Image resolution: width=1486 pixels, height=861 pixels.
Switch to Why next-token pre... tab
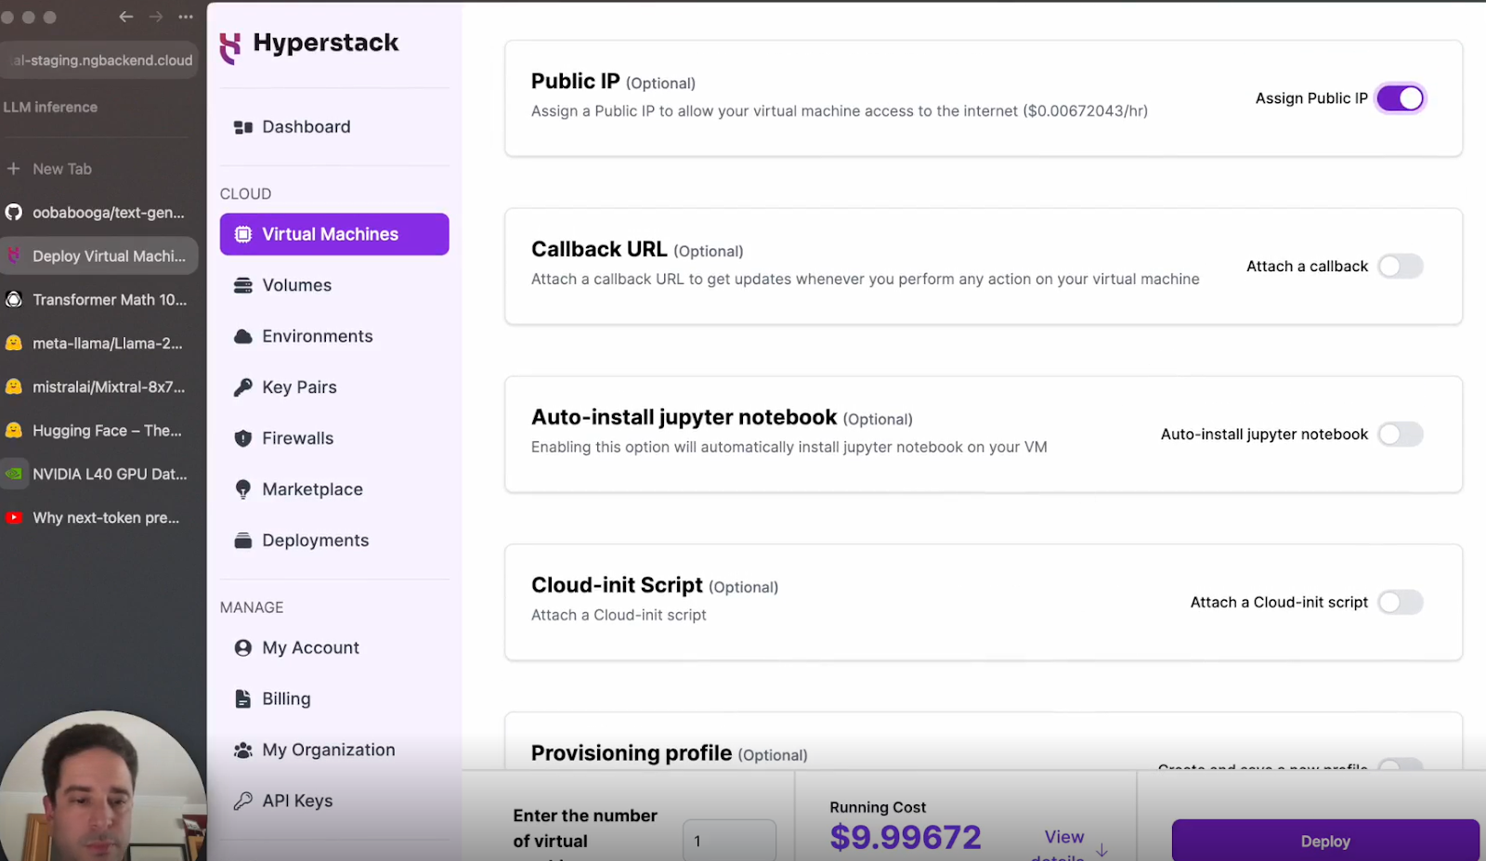click(x=99, y=518)
